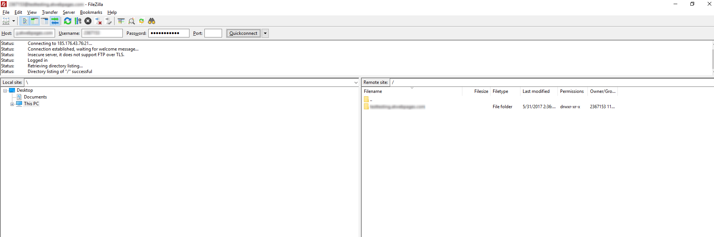Open the Transfer menu

pos(49,12)
